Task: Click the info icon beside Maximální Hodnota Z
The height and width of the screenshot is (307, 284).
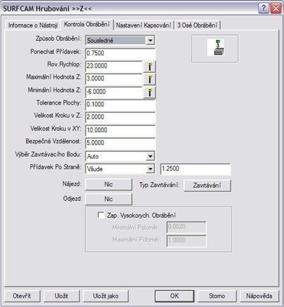Action: point(150,79)
